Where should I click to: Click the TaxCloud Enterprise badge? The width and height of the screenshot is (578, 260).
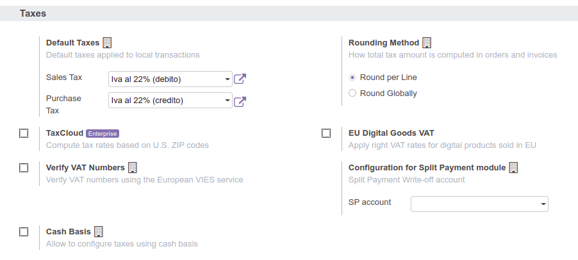coord(103,133)
